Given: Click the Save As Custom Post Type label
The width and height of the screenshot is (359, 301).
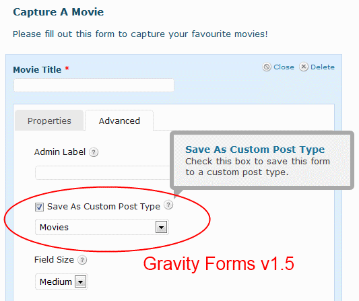Looking at the screenshot, I should pyautogui.click(x=104, y=207).
